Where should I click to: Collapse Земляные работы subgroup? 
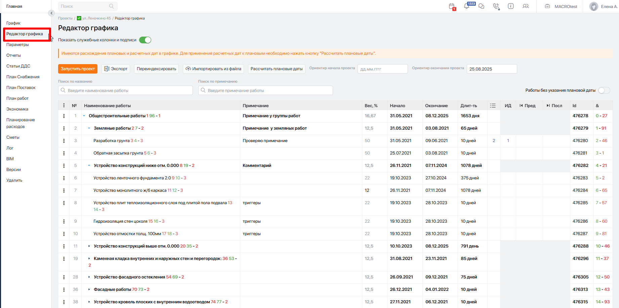[89, 128]
